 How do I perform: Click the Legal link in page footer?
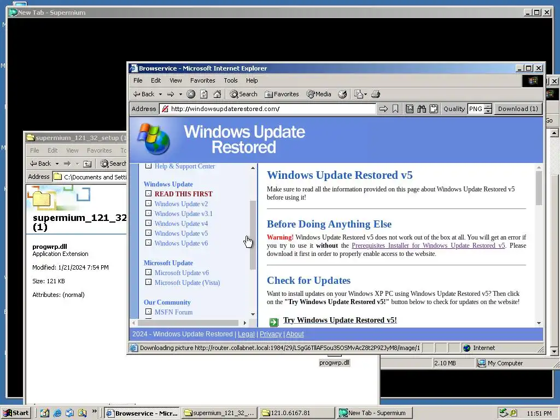tap(246, 334)
